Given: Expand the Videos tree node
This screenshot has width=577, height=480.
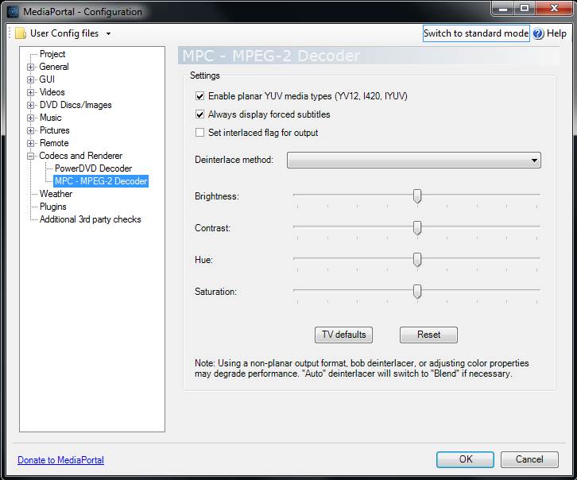Looking at the screenshot, I should 30,92.
